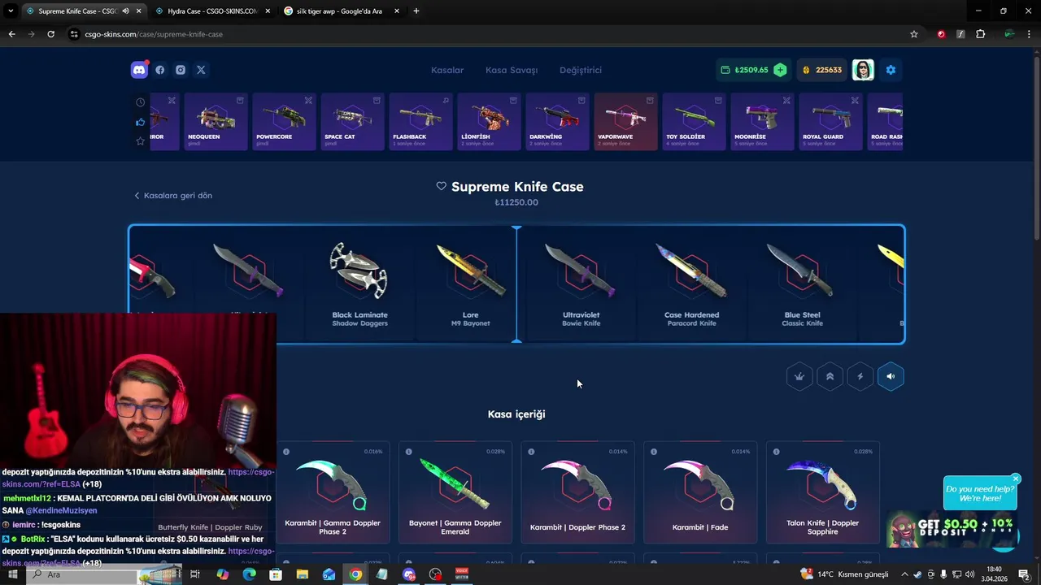Open the Instagram social icon
The image size is (1041, 585).
coord(181,70)
